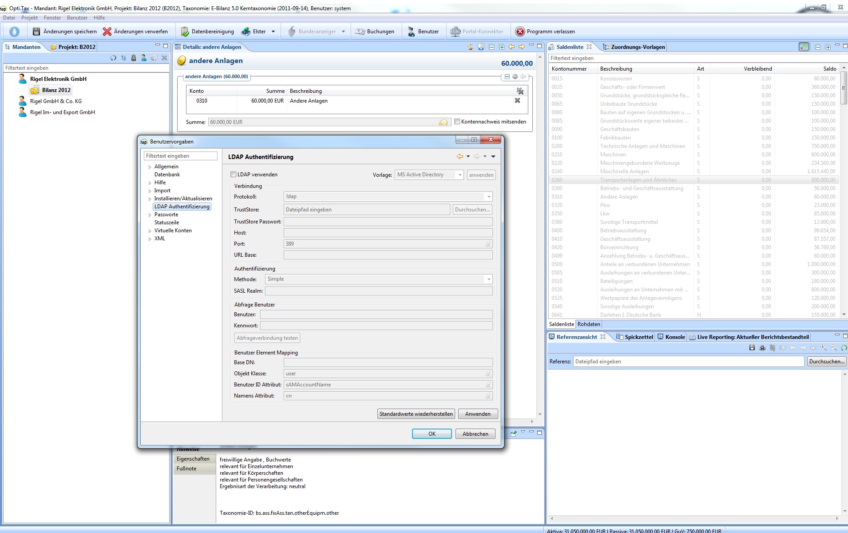Remove account 0310 row with X icon
Screen dimensions: 848x533
click(517, 101)
